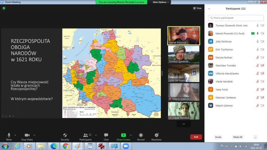
Task: Expand more video thumbnails with down chevron
Action: pyautogui.click(x=184, y=124)
